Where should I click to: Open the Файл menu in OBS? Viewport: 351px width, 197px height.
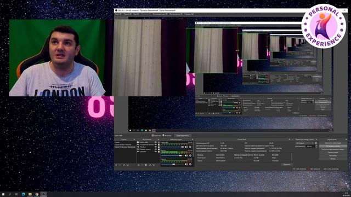(118, 14)
